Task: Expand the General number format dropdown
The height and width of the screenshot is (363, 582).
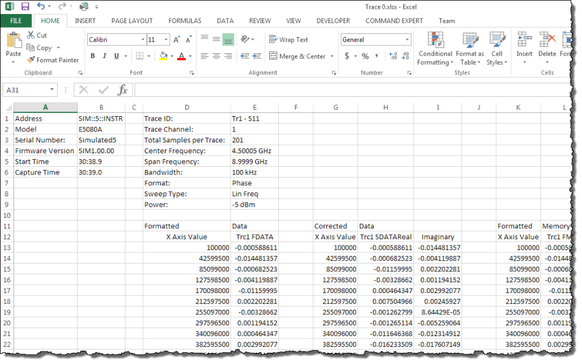Action: coord(407,40)
